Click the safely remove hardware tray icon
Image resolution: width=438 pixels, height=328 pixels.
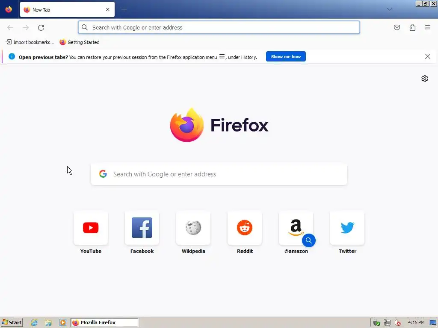pyautogui.click(x=376, y=323)
